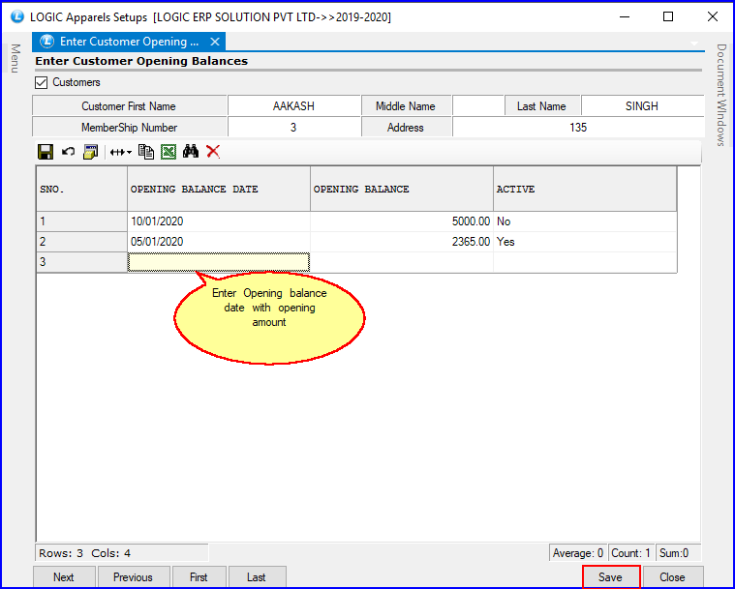Click the Close button at bottom
735x589 pixels.
[672, 577]
